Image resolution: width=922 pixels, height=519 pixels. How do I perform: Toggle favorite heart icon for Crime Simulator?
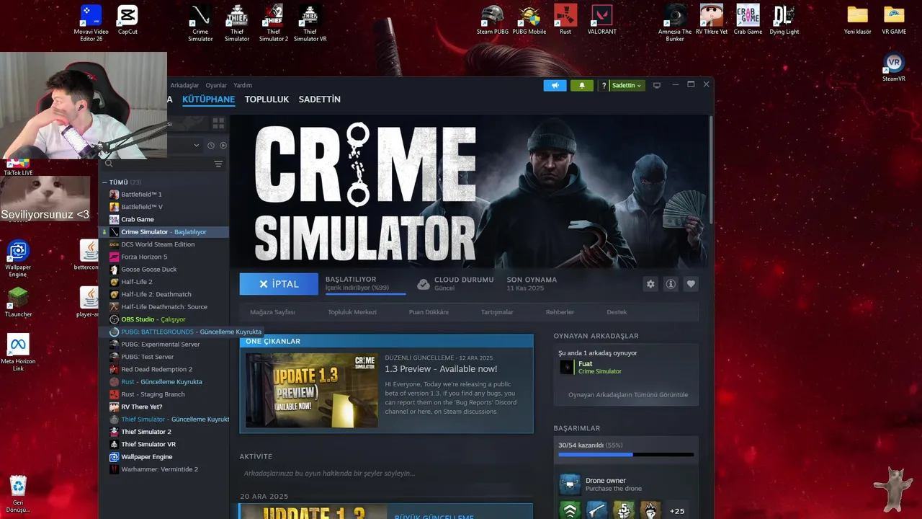[x=691, y=284]
